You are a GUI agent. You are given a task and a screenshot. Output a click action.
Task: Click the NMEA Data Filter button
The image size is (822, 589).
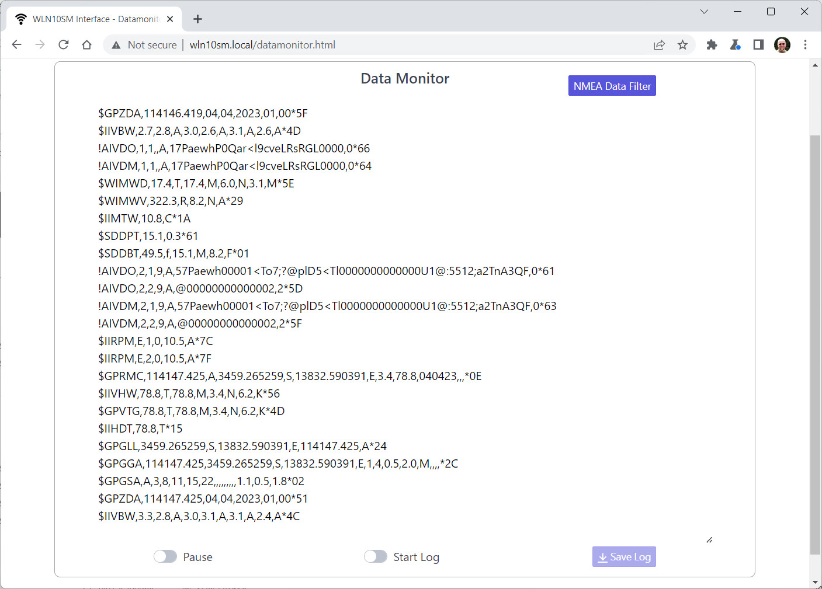pos(612,86)
